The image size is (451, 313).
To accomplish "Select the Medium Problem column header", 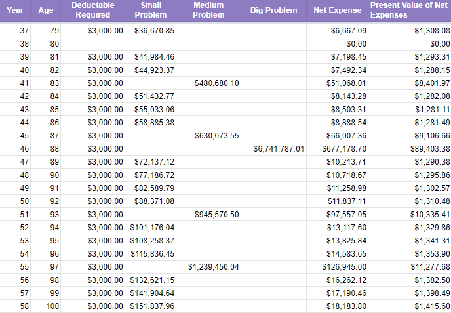I will [x=208, y=10].
